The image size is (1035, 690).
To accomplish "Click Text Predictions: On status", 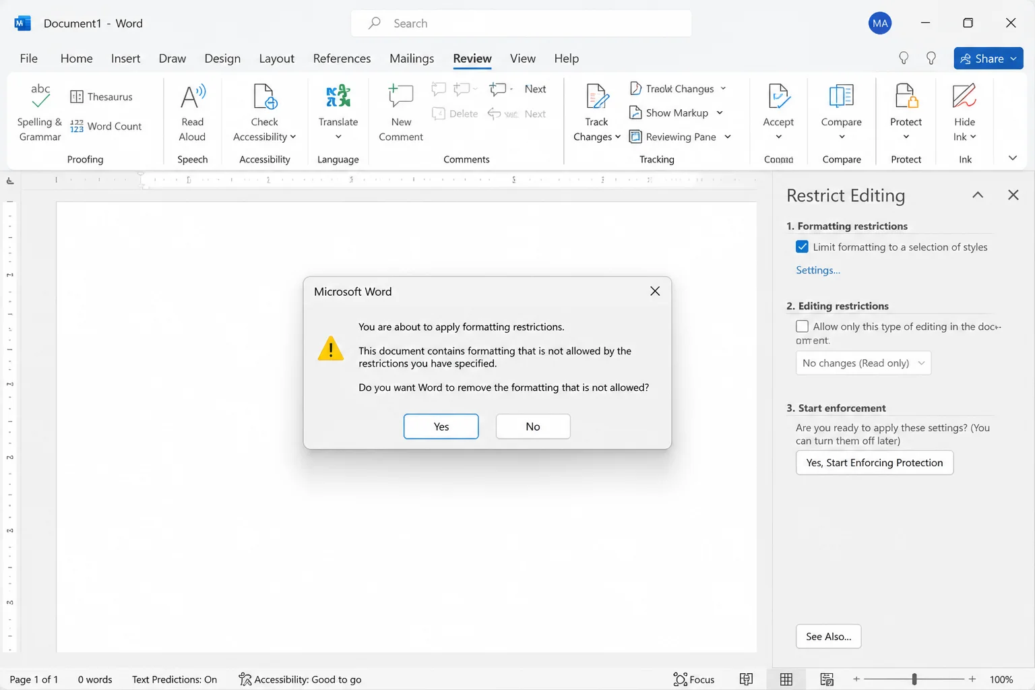I will [x=175, y=679].
